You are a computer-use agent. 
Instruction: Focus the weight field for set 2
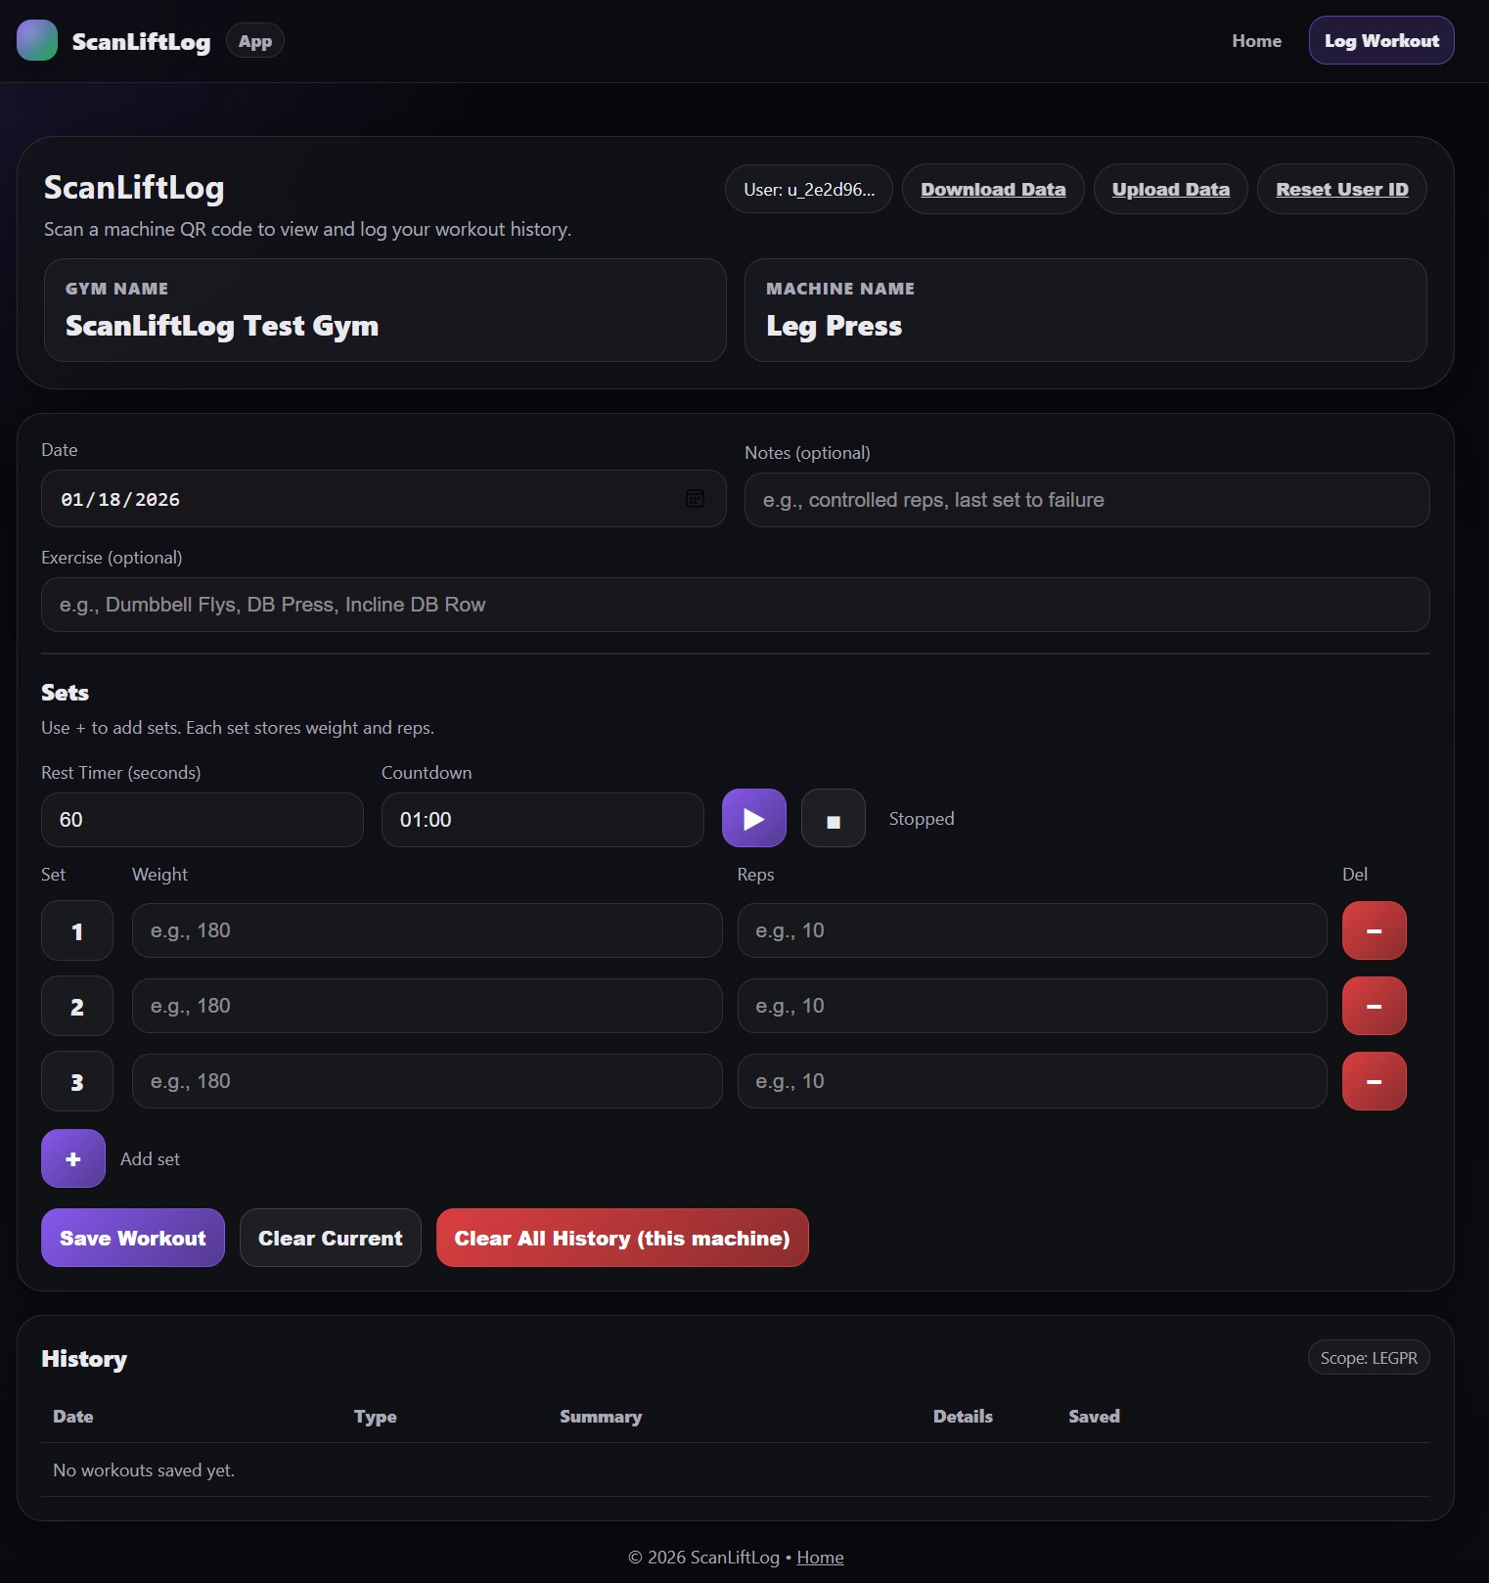(x=428, y=1006)
